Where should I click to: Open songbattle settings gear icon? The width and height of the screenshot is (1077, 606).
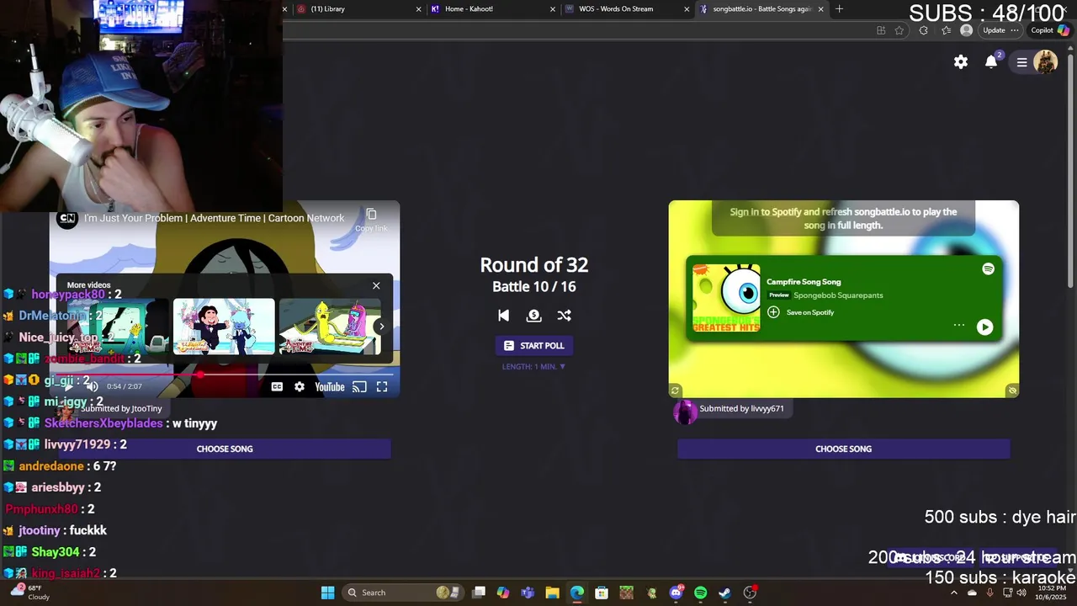pos(961,61)
